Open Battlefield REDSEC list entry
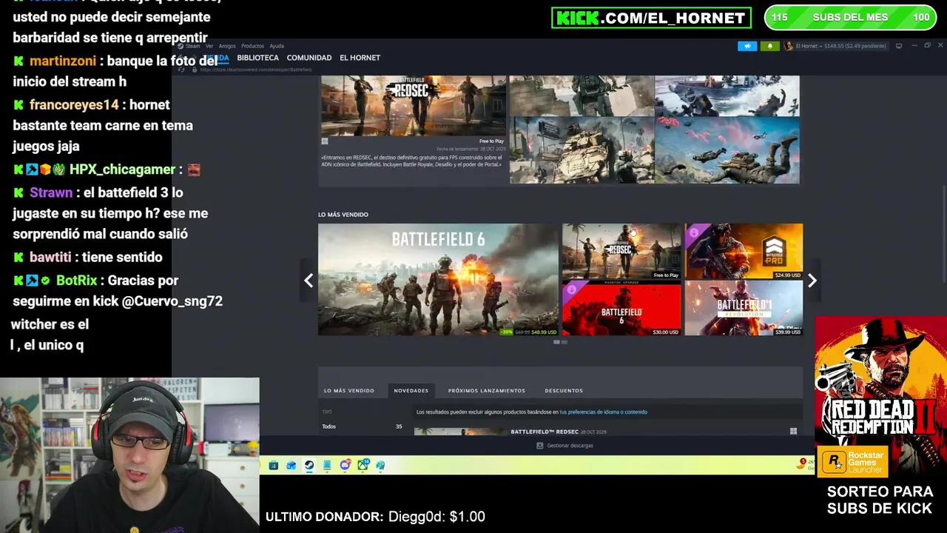 click(545, 432)
